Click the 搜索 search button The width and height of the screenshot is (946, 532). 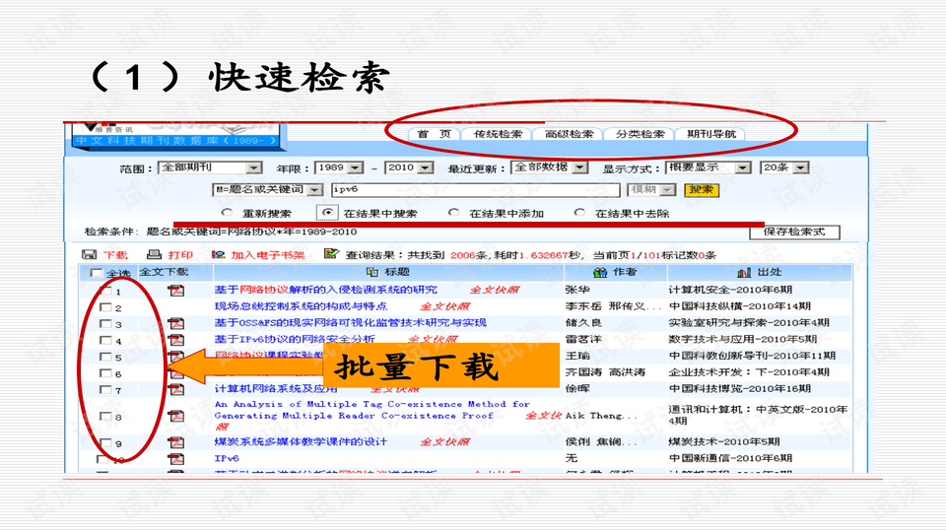point(702,189)
